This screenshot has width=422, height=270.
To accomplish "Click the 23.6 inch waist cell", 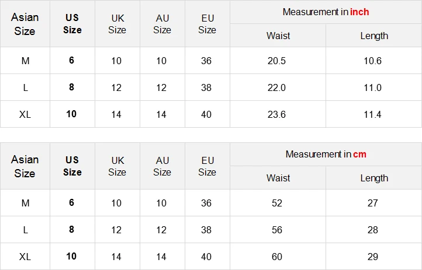I will (276, 114).
